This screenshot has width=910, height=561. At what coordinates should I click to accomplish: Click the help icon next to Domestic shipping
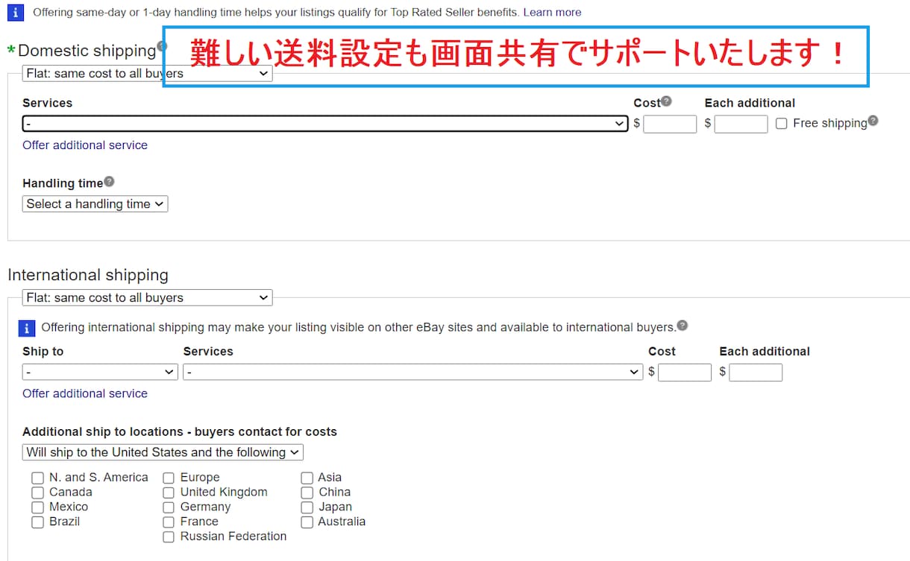click(162, 45)
